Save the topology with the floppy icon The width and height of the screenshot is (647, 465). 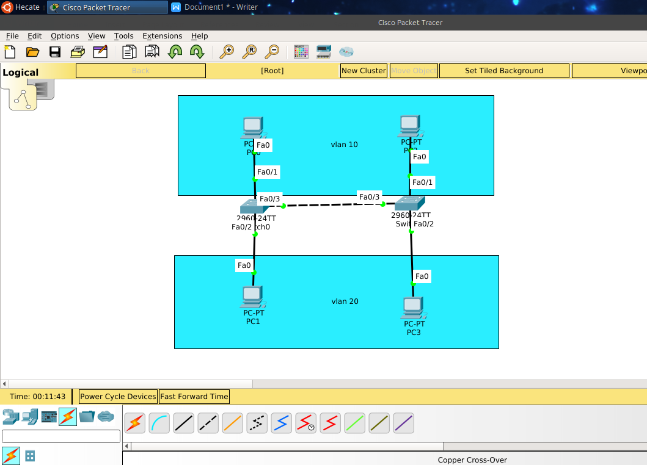tap(55, 52)
